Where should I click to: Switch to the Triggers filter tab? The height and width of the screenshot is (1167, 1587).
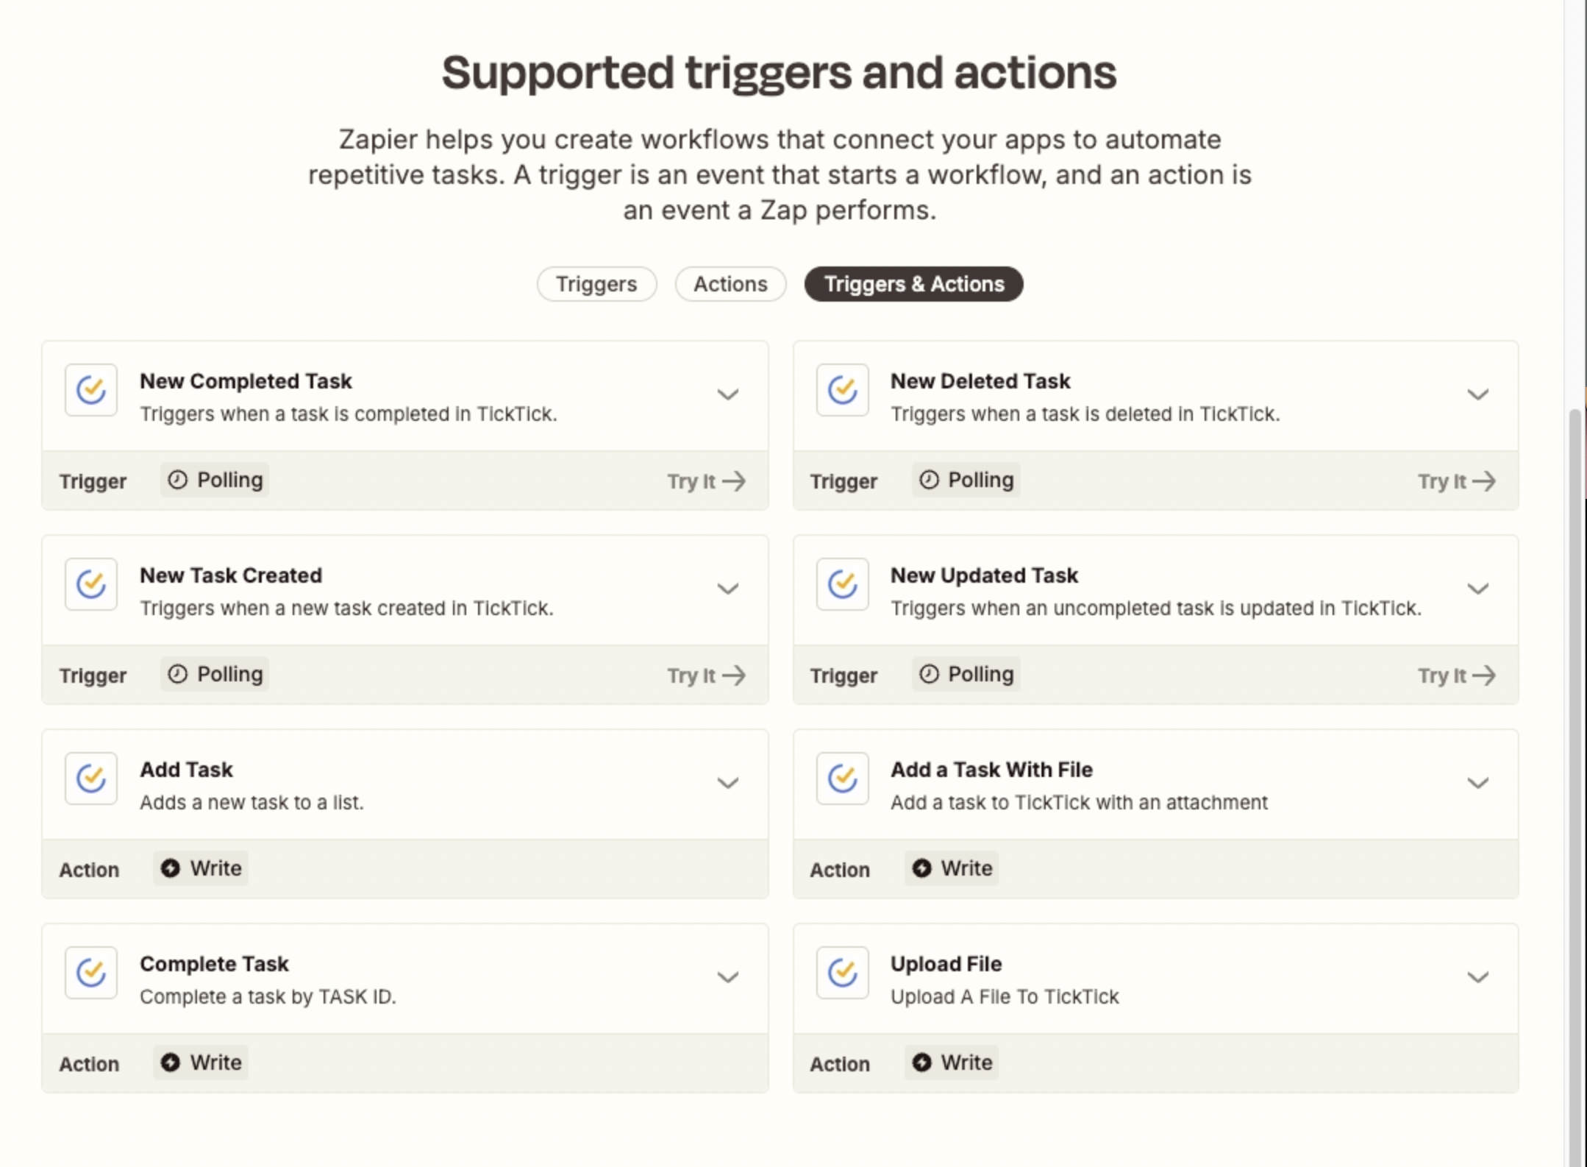[x=596, y=284]
